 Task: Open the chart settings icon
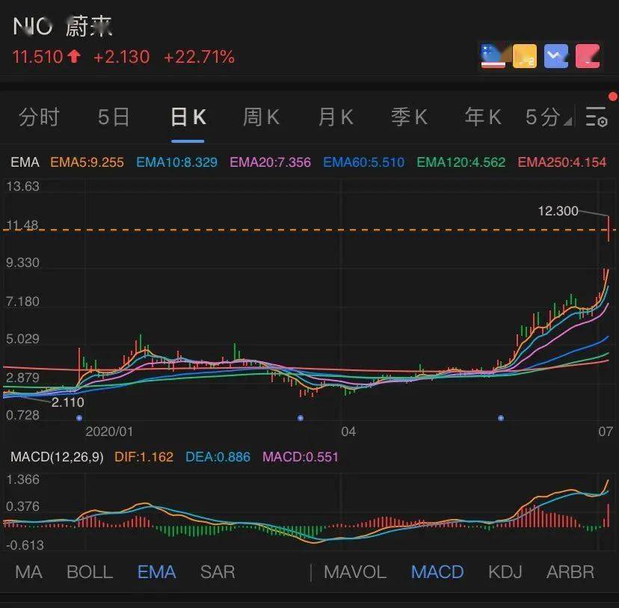coord(597,117)
